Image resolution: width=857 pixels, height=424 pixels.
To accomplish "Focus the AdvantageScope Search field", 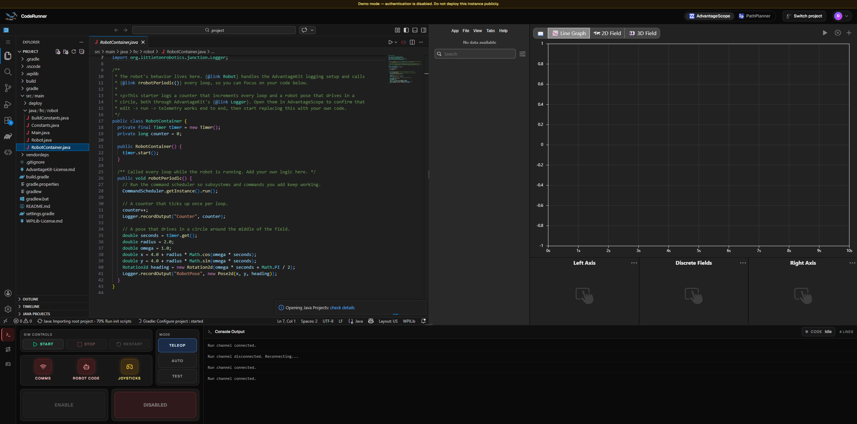I will (475, 54).
